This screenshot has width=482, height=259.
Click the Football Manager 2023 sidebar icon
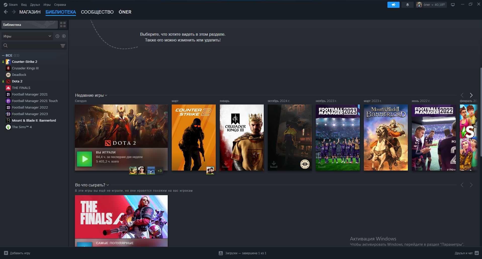8,114
